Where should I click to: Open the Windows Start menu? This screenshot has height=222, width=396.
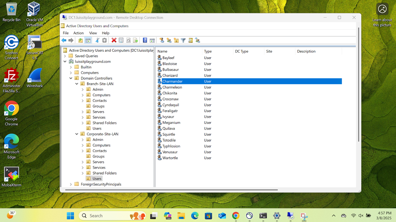tap(70, 216)
